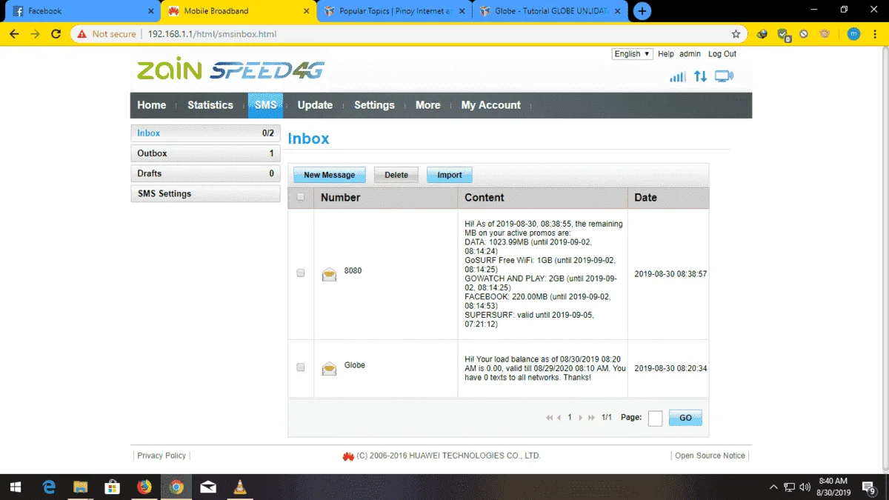Show hidden system tray icons
The width and height of the screenshot is (889, 500).
(773, 487)
